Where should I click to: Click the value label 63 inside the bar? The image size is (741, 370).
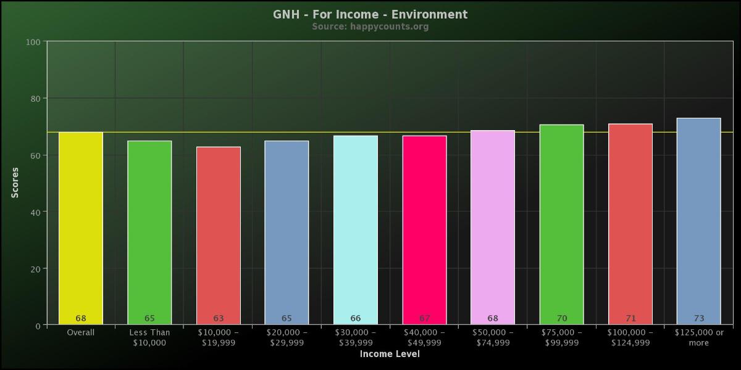pyautogui.click(x=219, y=318)
